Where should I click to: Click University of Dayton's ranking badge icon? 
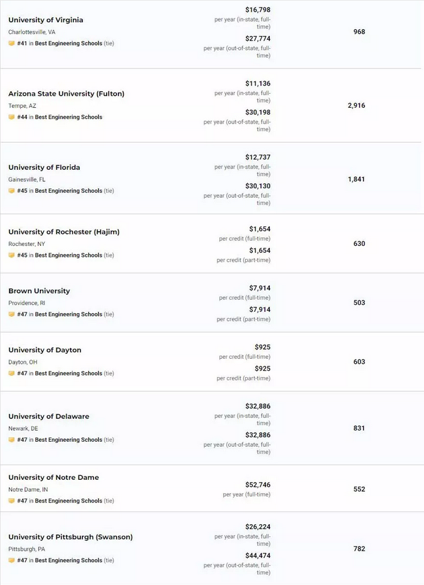click(11, 373)
